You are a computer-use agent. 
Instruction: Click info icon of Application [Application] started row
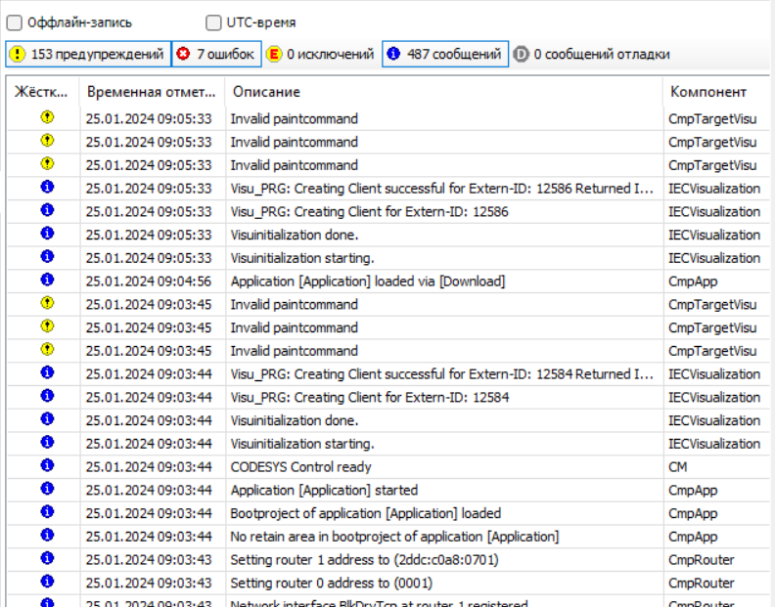(47, 490)
